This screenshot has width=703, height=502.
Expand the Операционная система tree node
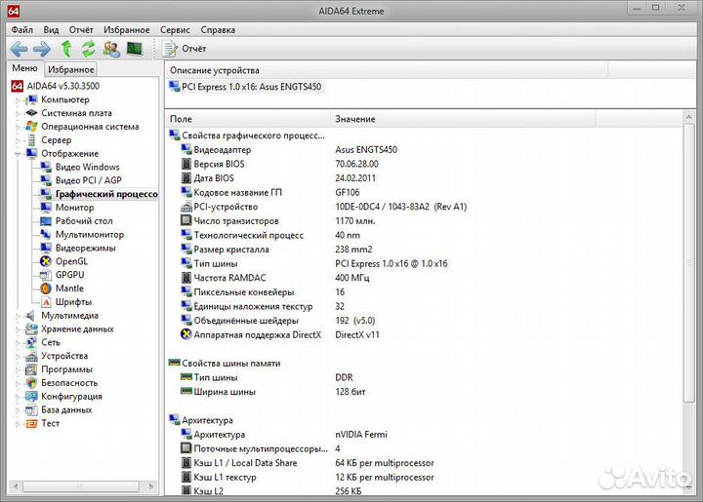(x=18, y=127)
